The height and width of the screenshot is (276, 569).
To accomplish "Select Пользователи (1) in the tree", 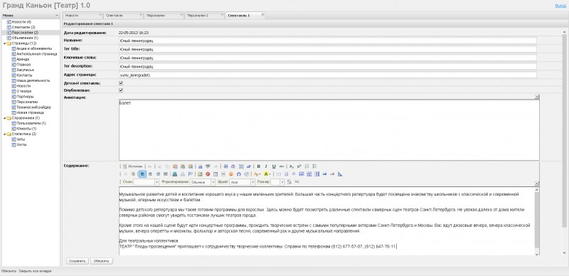I will pos(31,123).
